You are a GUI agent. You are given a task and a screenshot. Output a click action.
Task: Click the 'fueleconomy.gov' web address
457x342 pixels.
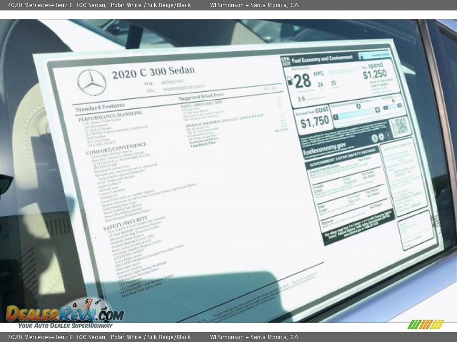pos(324,149)
